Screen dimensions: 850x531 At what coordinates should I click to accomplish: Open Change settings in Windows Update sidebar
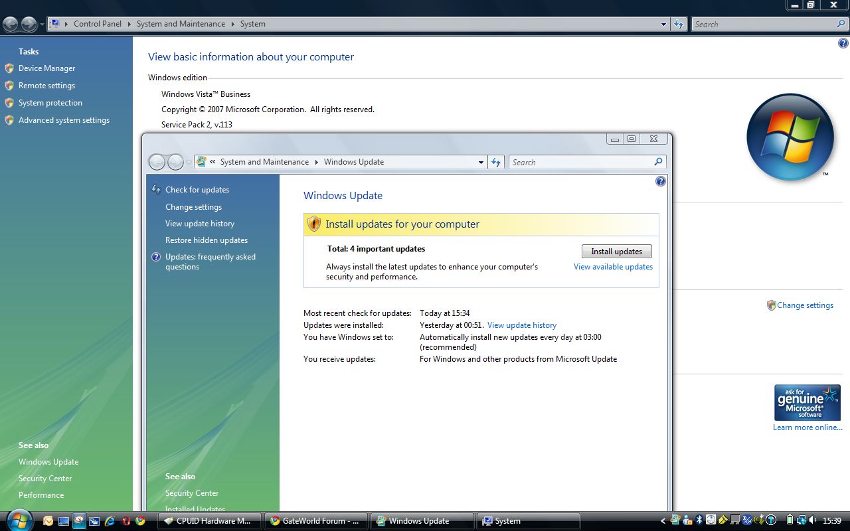pos(193,207)
